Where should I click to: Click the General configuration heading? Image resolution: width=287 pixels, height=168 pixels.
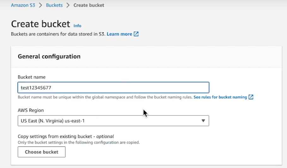[49, 56]
